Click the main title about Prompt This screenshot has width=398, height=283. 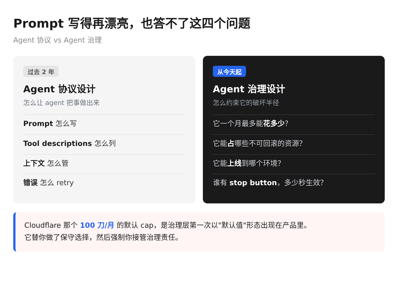132,23
